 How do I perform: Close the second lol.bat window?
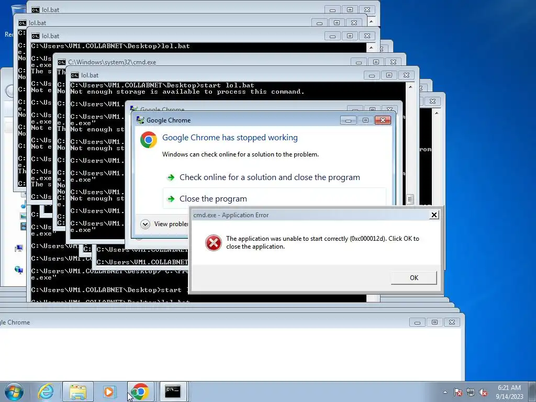pos(354,23)
